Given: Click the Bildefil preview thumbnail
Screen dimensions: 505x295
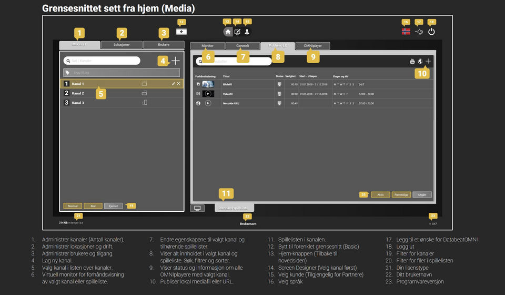Looking at the screenshot, I should point(208,84).
